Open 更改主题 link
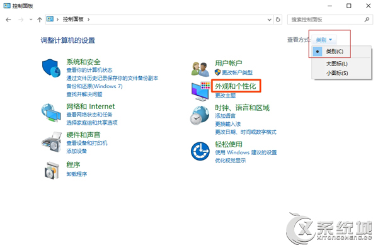 225,96
